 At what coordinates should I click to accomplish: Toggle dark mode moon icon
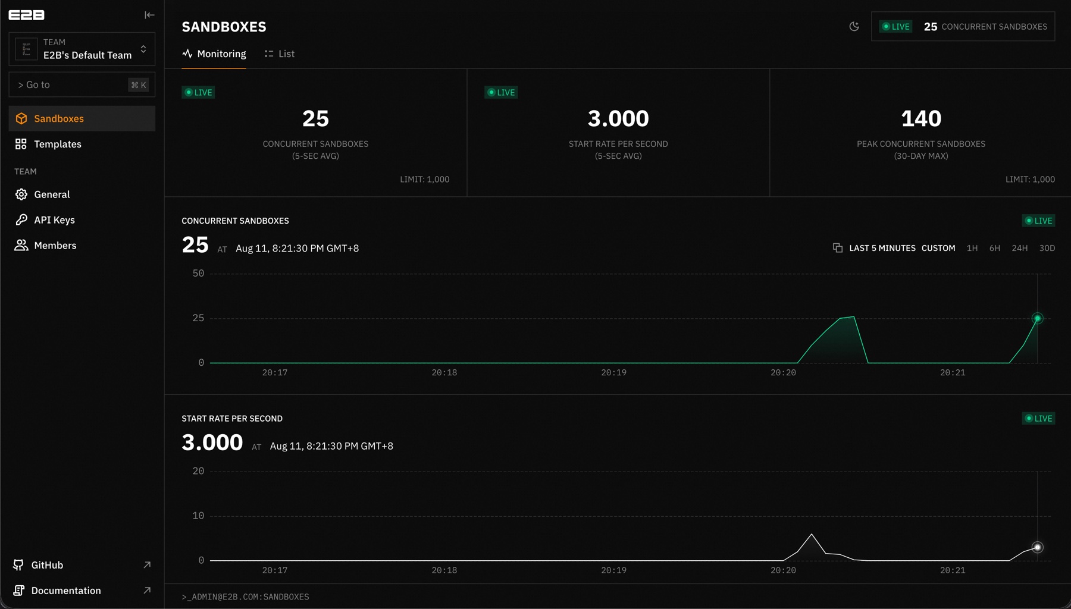click(x=854, y=26)
